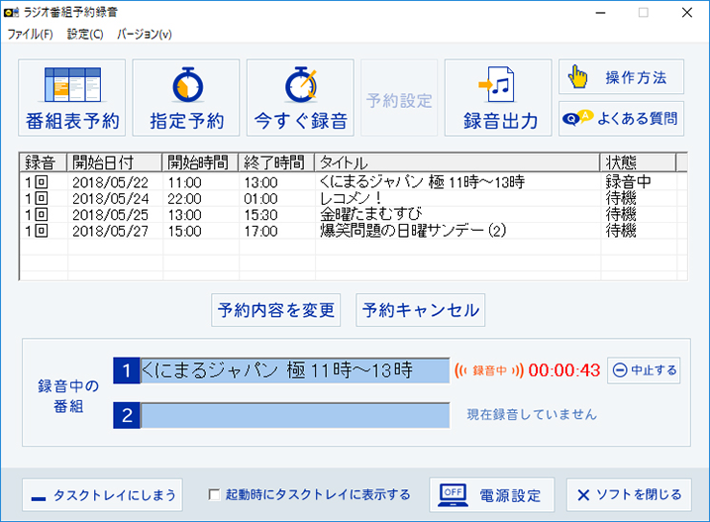Viewport: 710px width, 522px height.
Task: Click the blue number 1 slot badge
Action: click(127, 370)
